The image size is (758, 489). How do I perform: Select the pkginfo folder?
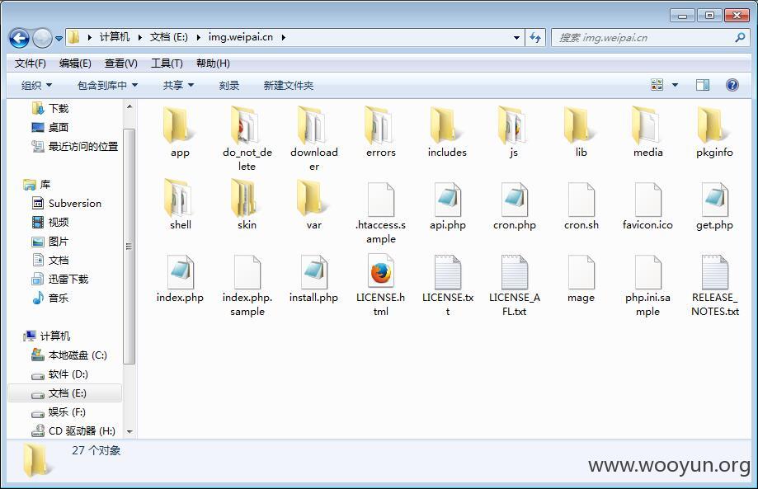714,131
